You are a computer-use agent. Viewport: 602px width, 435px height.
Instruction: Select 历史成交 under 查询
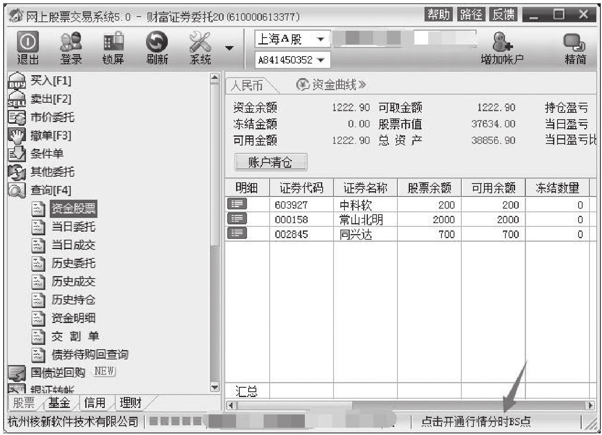[x=73, y=282]
